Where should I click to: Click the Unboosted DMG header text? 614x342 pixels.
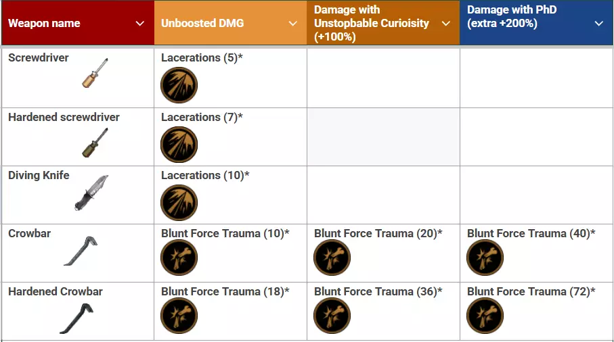pos(202,24)
